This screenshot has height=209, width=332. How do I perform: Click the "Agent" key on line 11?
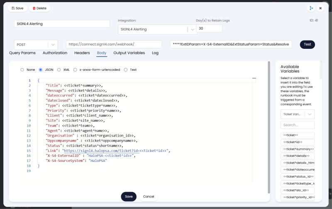53,131
